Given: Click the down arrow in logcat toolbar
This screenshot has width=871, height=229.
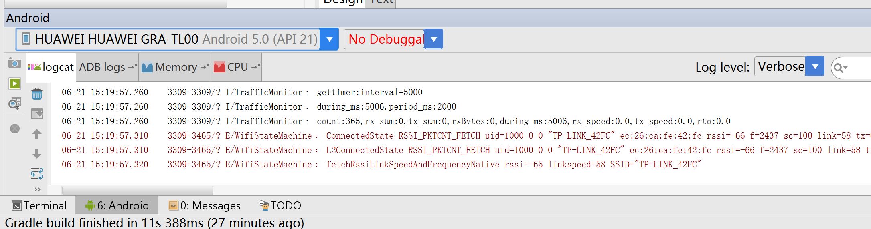Looking at the screenshot, I should pyautogui.click(x=37, y=154).
